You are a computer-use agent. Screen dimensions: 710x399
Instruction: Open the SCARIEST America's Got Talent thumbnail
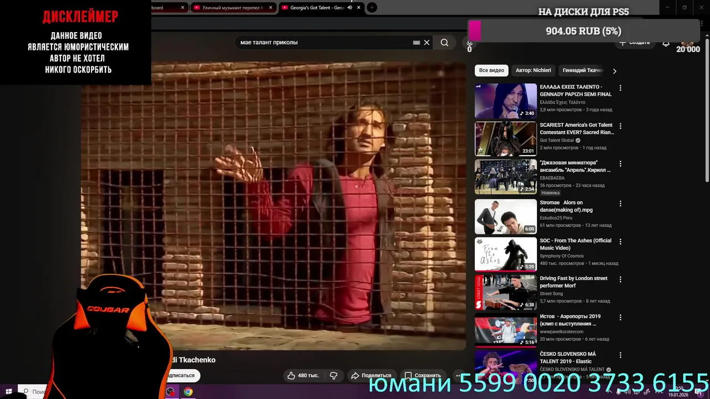click(x=505, y=139)
